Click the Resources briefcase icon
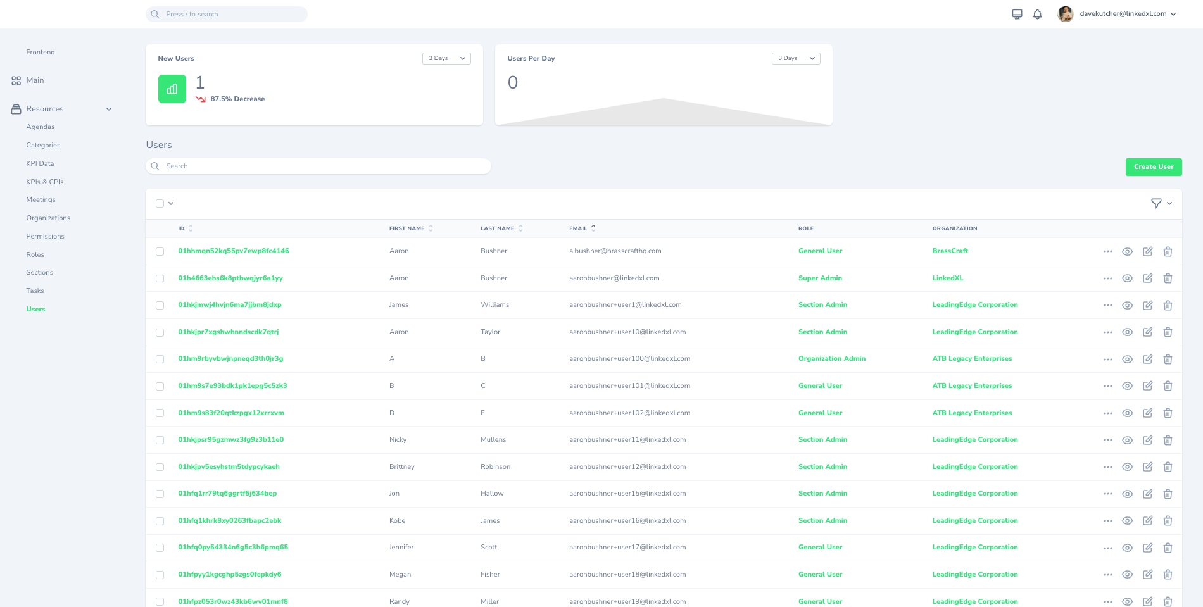This screenshot has width=1203, height=607. coord(16,109)
